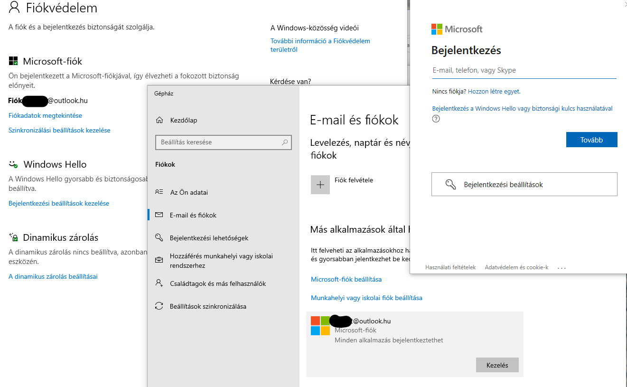The height and width of the screenshot is (387, 627).
Task: Click the Microsoft logo in sign-in dialog
Action: click(x=437, y=29)
